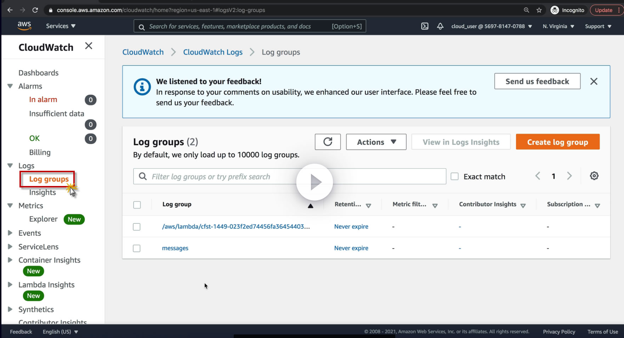Viewport: 624px width, 338px height.
Task: Open the CloudShell terminal icon
Action: click(425, 26)
